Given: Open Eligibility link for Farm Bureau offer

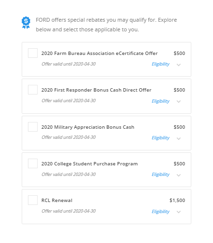Looking at the screenshot, I should [x=160, y=64].
